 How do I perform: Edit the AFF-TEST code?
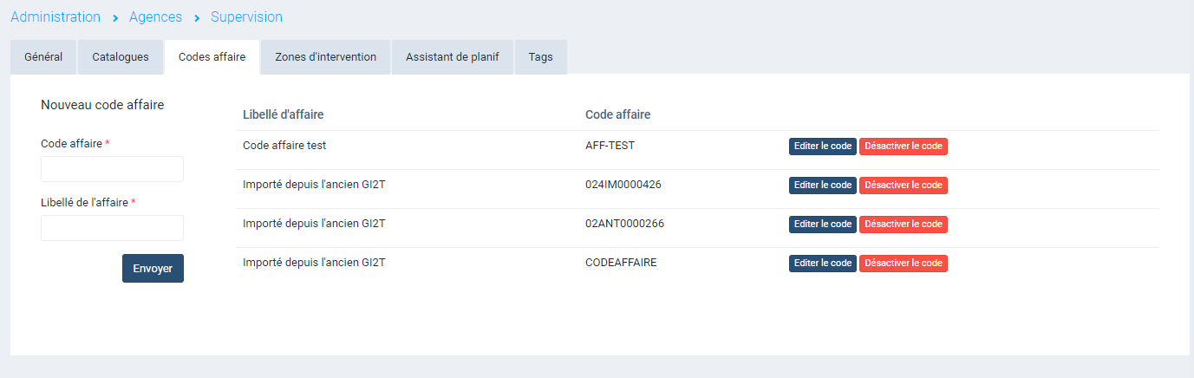[822, 147]
